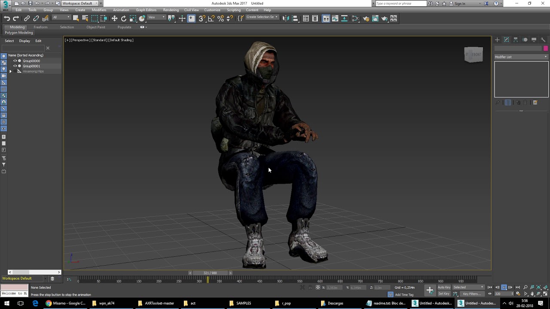Open ribbon minimize options dropdown arrow
550x309 pixels.
[146, 27]
